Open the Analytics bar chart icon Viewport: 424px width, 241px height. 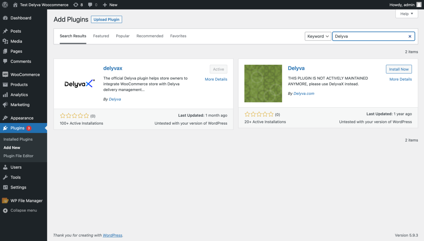pos(5,95)
